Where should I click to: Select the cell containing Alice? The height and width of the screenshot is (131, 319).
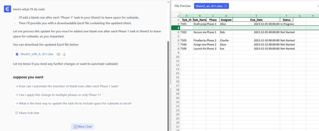[x=226, y=24]
